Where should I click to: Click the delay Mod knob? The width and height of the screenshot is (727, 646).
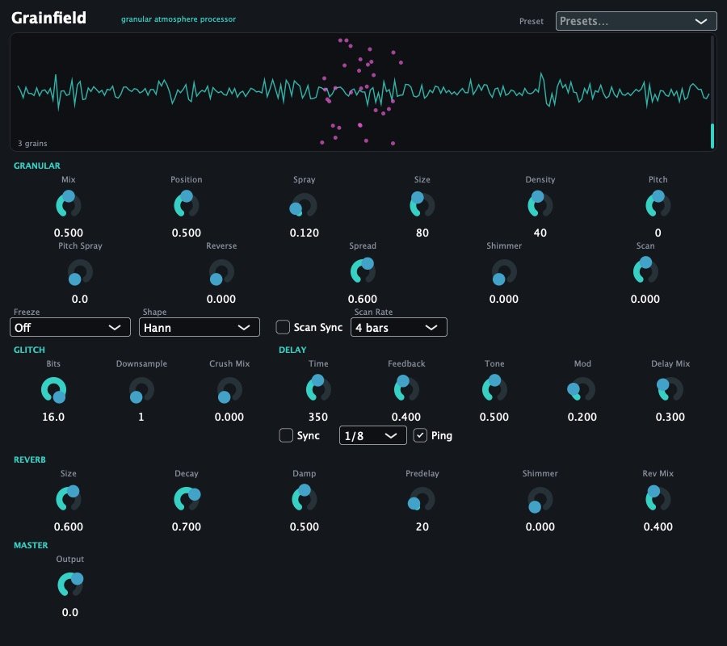[x=582, y=388]
